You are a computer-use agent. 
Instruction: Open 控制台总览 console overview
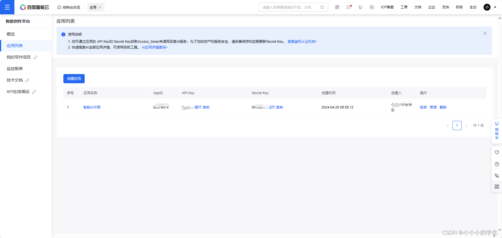(x=69, y=7)
